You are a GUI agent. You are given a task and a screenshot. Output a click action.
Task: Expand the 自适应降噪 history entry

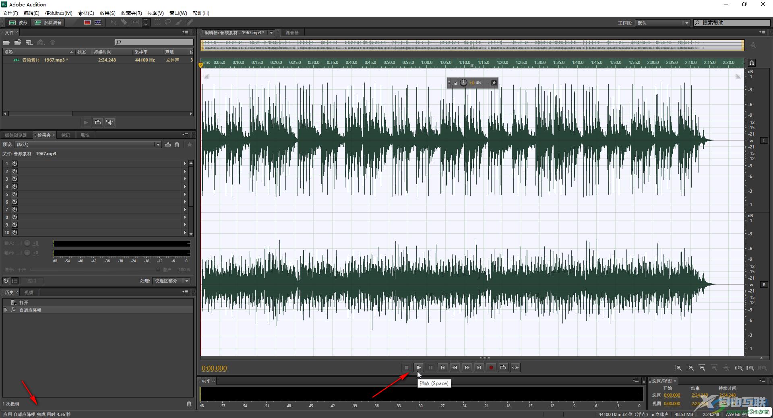[x=5, y=310]
